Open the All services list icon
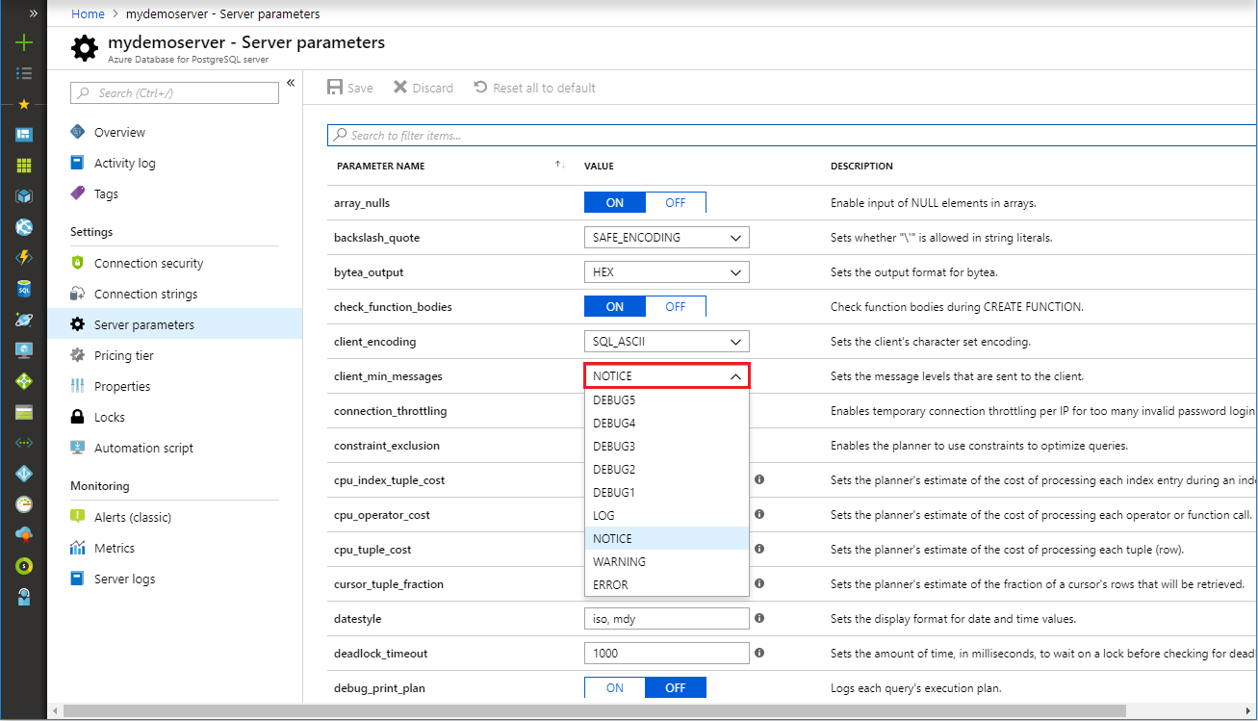This screenshot has width=1258, height=721. [x=24, y=73]
